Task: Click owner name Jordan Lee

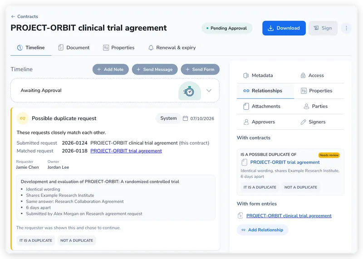Action: coord(59,167)
